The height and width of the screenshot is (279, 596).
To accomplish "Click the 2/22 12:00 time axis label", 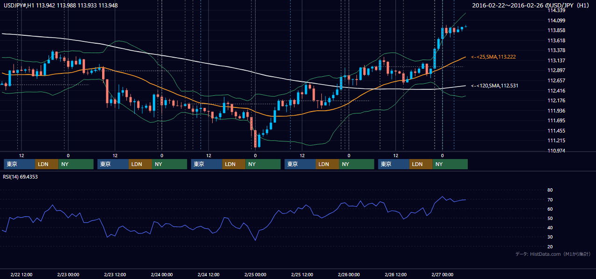I will [x=21, y=274].
